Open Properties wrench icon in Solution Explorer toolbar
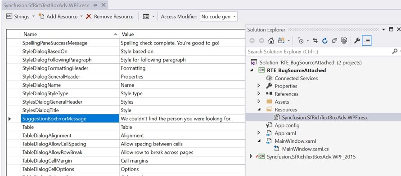The height and width of the screenshot is (176, 401). point(357,40)
